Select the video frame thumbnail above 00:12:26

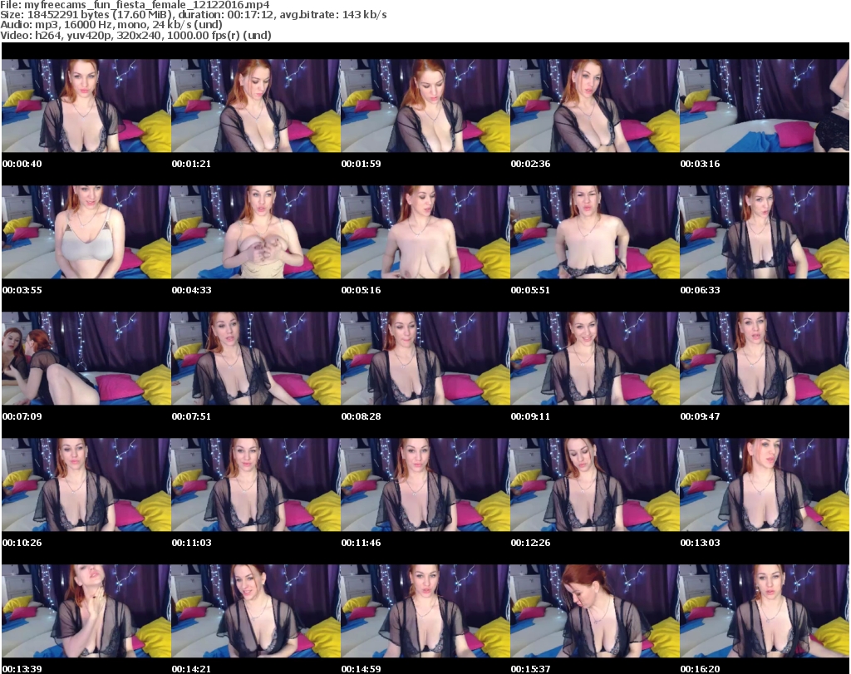(x=595, y=485)
